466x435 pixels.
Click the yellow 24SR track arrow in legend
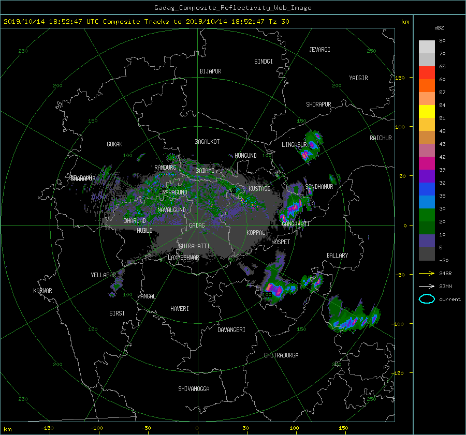(427, 273)
